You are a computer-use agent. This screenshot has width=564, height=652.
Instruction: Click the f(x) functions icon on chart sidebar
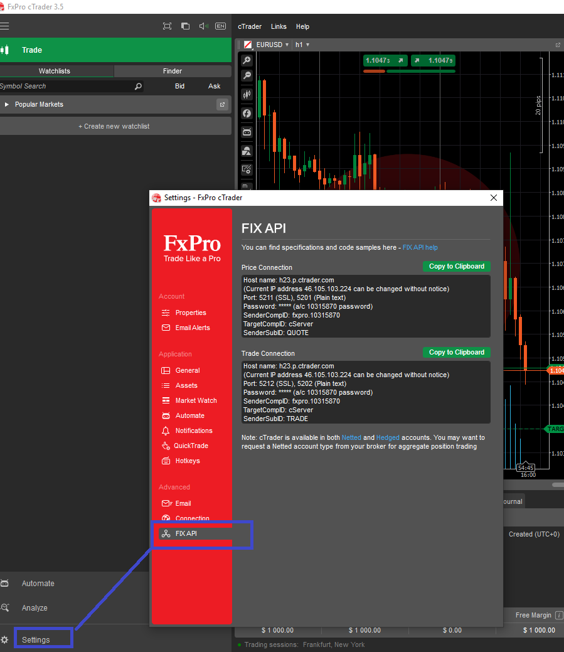[246, 113]
